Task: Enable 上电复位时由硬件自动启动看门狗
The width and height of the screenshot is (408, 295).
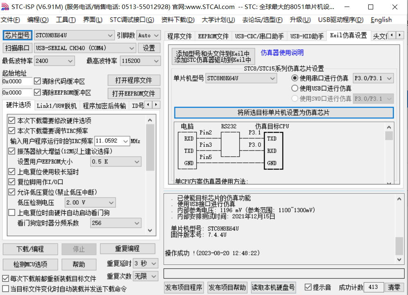Action: pyautogui.click(x=12, y=213)
